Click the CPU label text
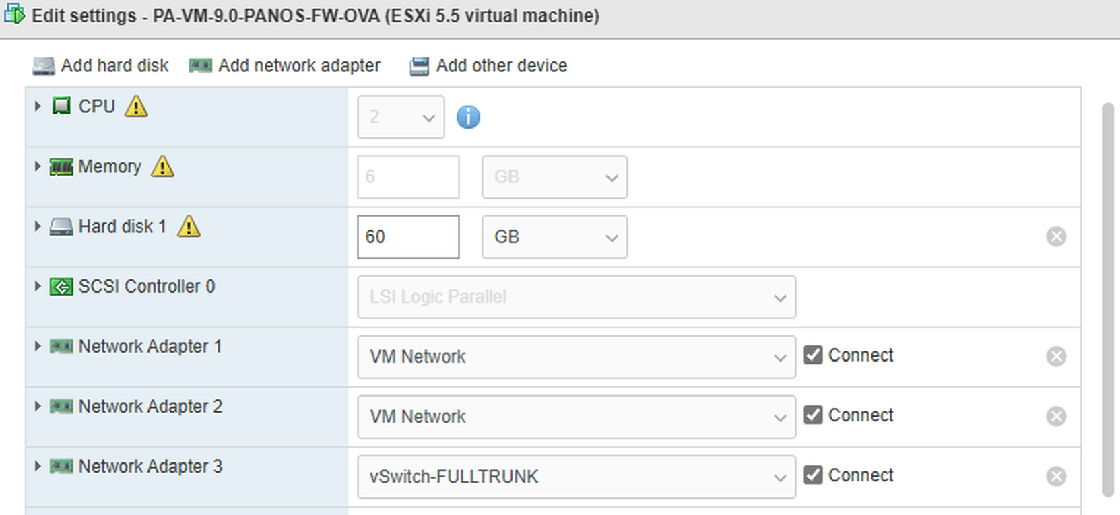Viewport: 1120px width, 515px height. (97, 106)
